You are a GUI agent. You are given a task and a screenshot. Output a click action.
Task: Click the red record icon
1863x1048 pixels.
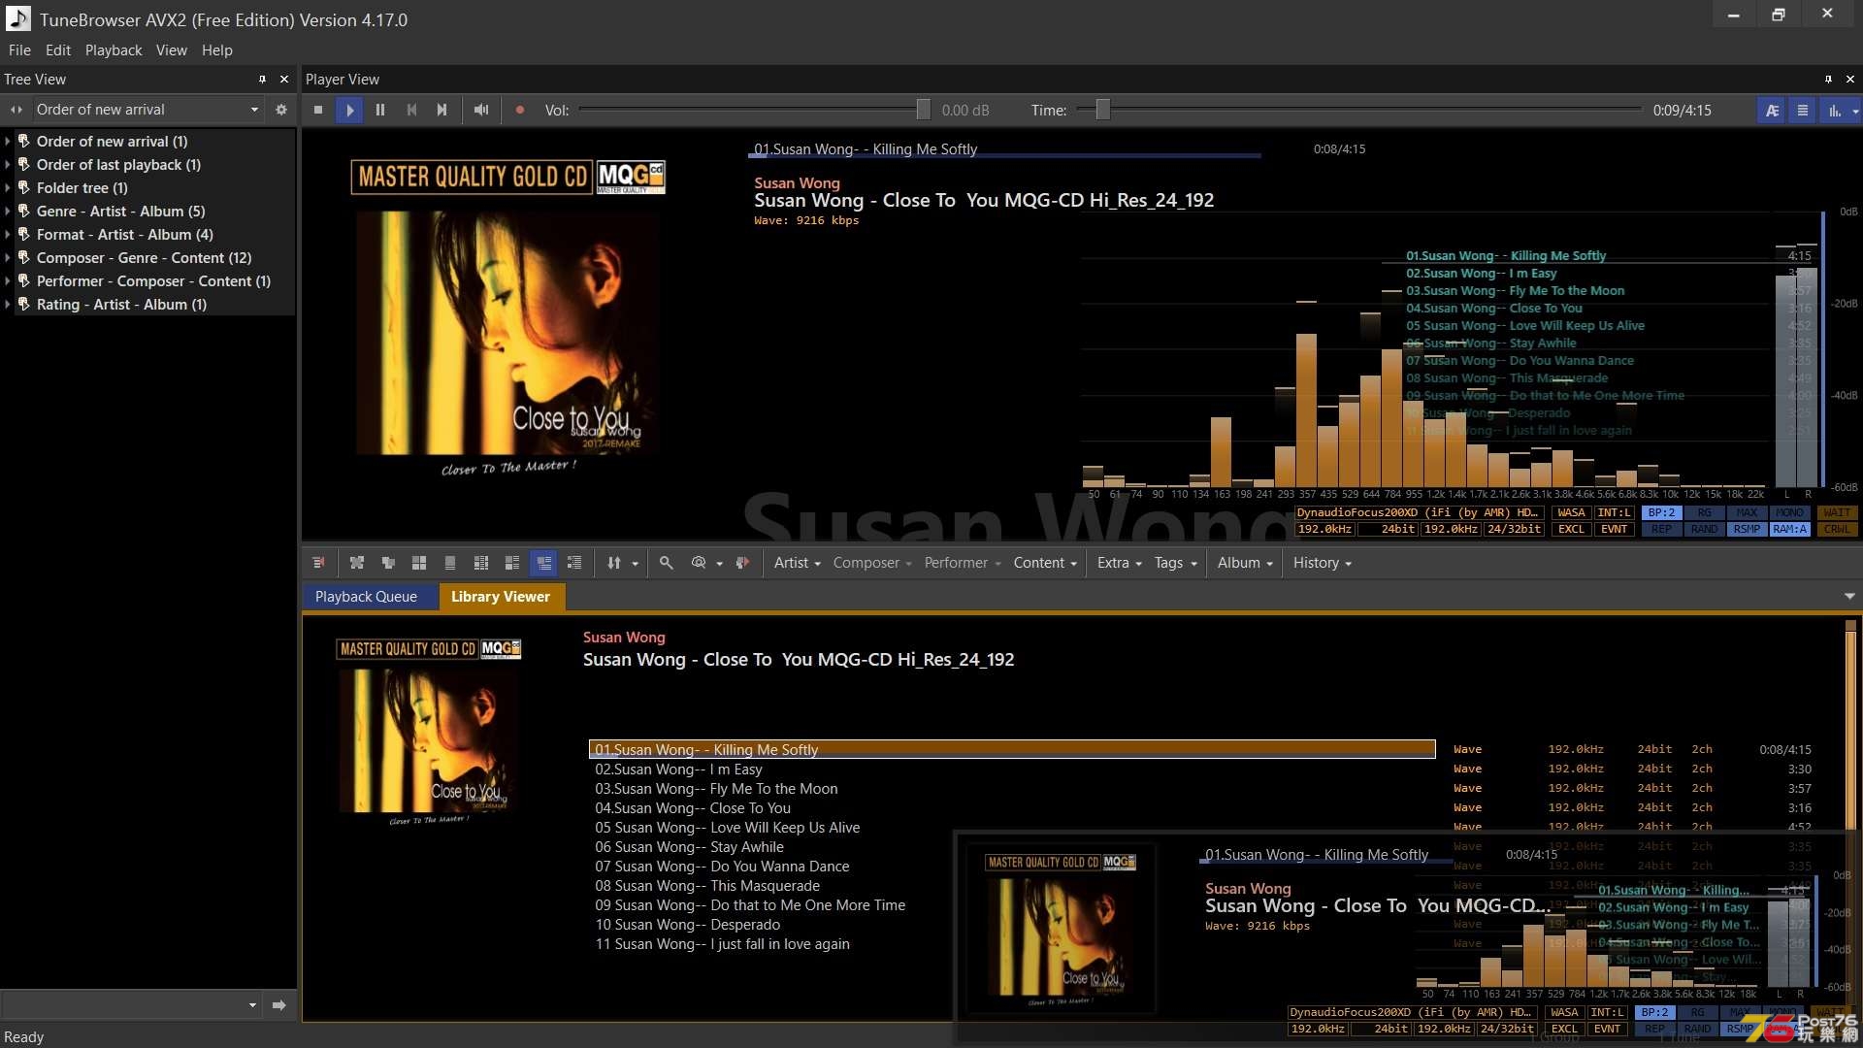(520, 111)
